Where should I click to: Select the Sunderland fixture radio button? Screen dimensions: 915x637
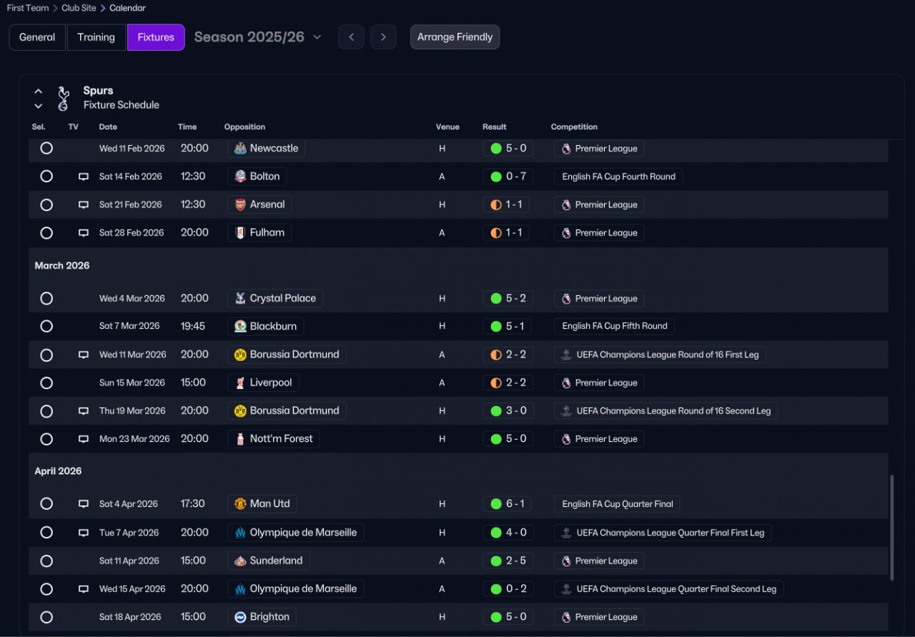(x=46, y=561)
